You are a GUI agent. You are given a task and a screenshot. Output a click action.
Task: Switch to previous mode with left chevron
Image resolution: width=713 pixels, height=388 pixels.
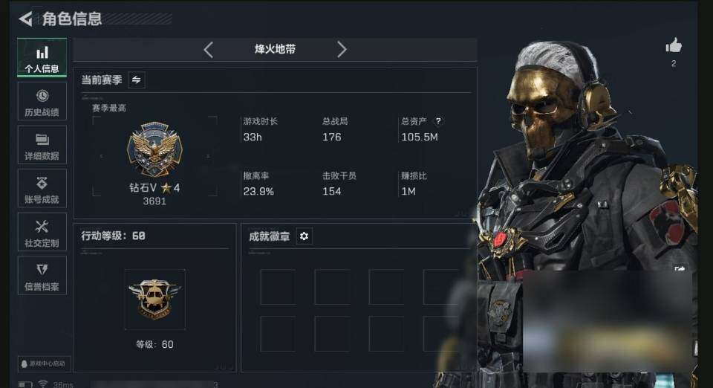pos(208,49)
